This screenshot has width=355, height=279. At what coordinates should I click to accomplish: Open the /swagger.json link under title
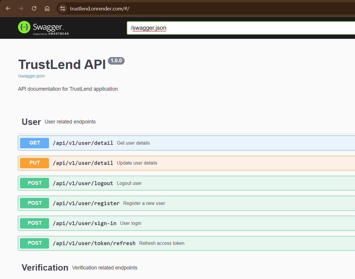pyautogui.click(x=31, y=76)
